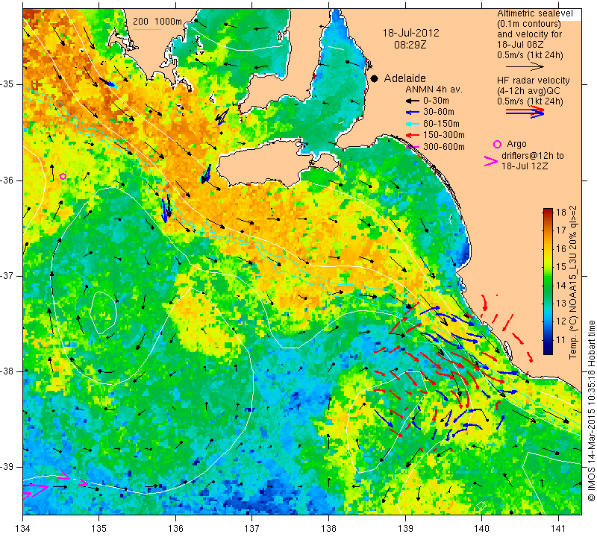
Task: Click the black 0-30m legend arrow
Action: coord(412,101)
